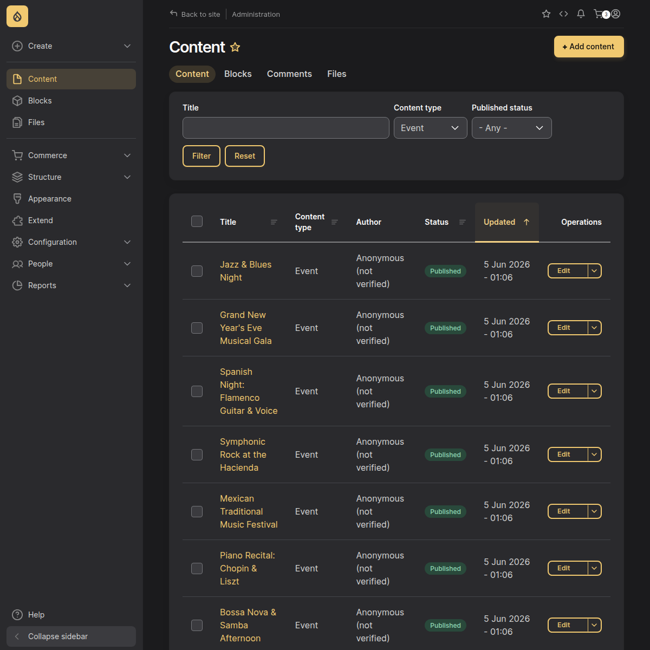Open the Piano Recital: Chopin & Liszt link
This screenshot has height=650, width=650.
point(248,568)
